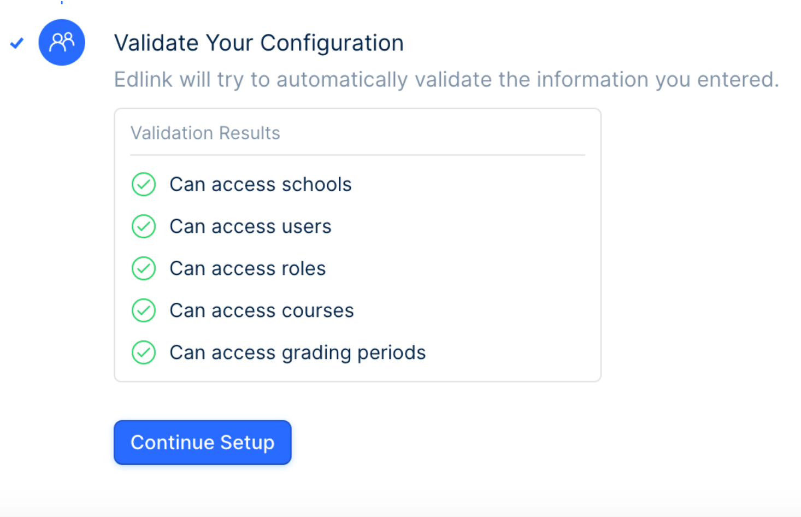Click green check beside Can access courses
Viewport: 801px width, 517px height.
[x=144, y=310]
